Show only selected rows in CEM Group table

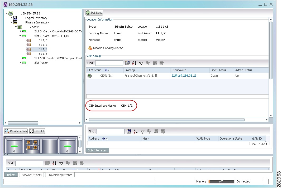[x=161, y=63]
